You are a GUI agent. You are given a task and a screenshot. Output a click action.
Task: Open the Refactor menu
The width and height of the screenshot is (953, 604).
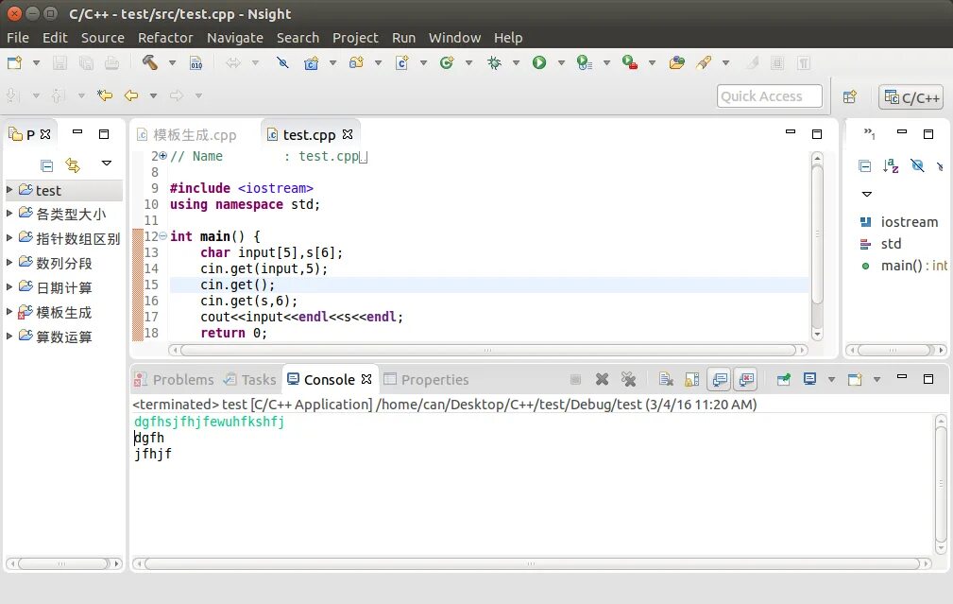165,38
